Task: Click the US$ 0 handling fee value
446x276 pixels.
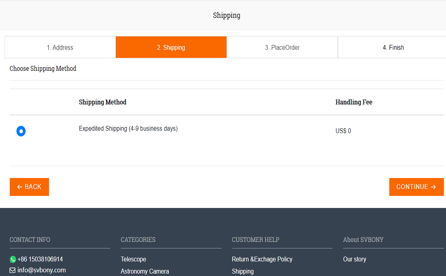Action: (343, 131)
